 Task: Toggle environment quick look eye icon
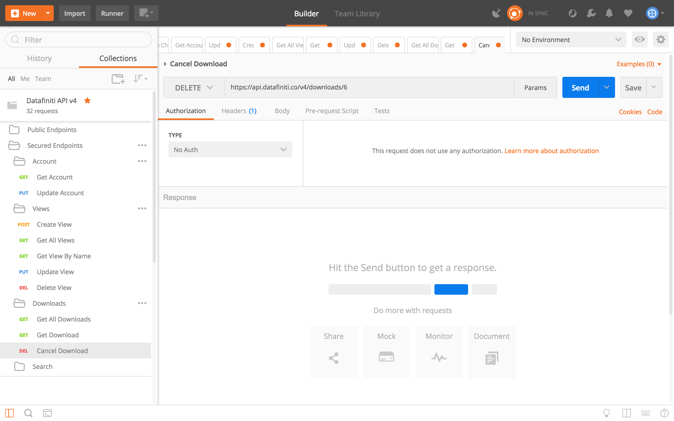pos(640,39)
